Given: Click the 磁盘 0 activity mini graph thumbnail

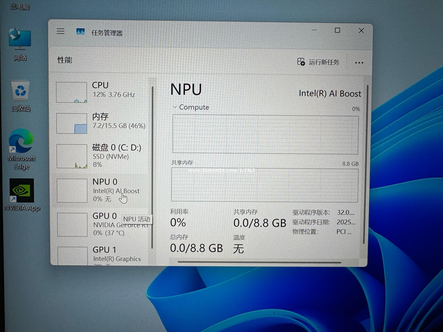Looking at the screenshot, I should tap(72, 156).
